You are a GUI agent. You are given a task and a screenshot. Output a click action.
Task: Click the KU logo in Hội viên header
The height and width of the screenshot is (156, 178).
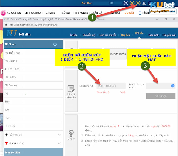[11, 33]
